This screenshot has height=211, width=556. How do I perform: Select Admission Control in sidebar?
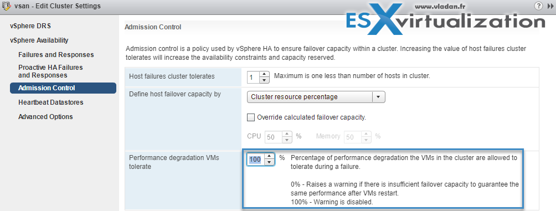(63, 88)
